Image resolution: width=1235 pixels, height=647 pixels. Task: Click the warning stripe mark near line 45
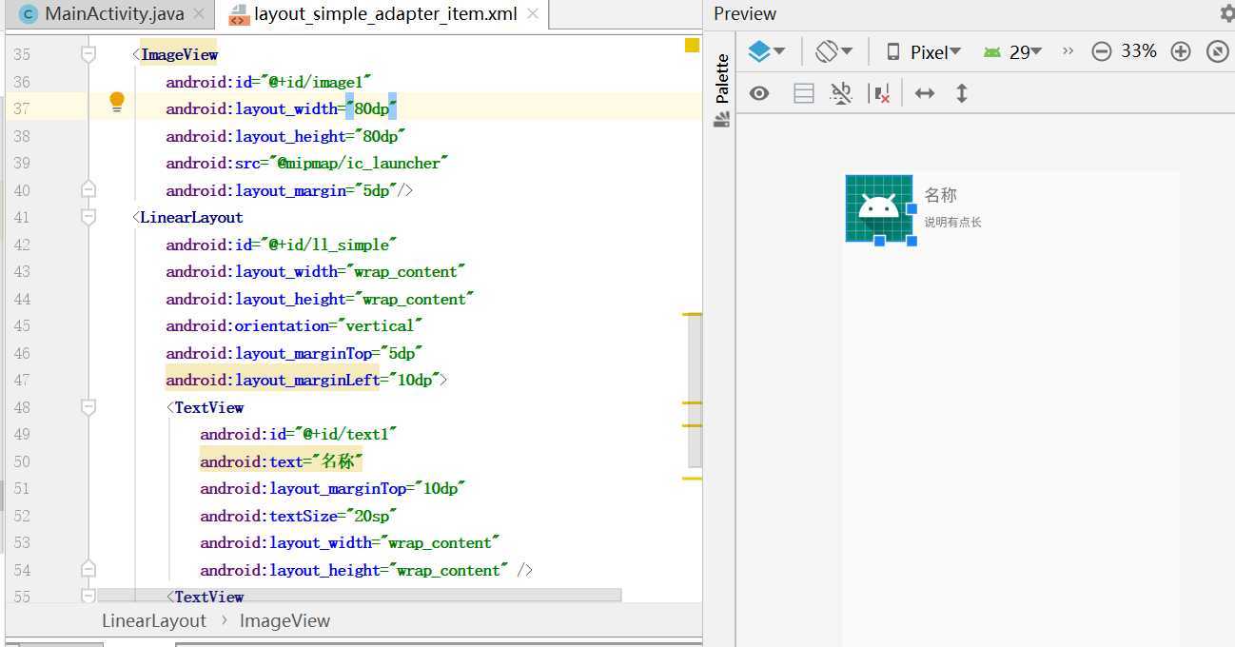[x=692, y=314]
